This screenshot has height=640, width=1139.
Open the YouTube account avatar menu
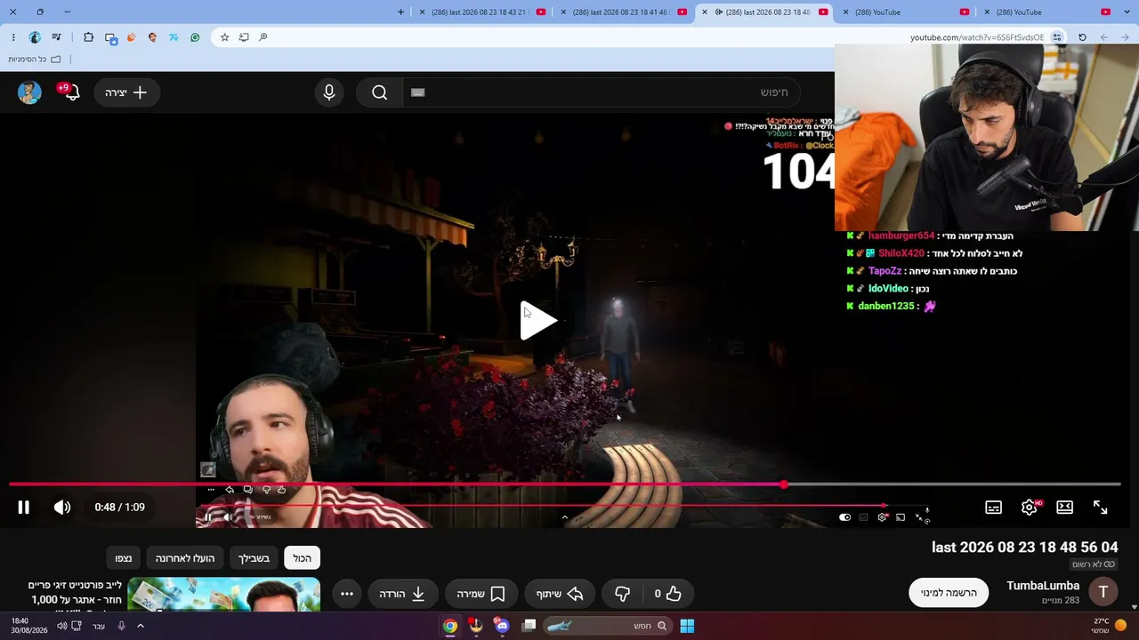pos(29,92)
